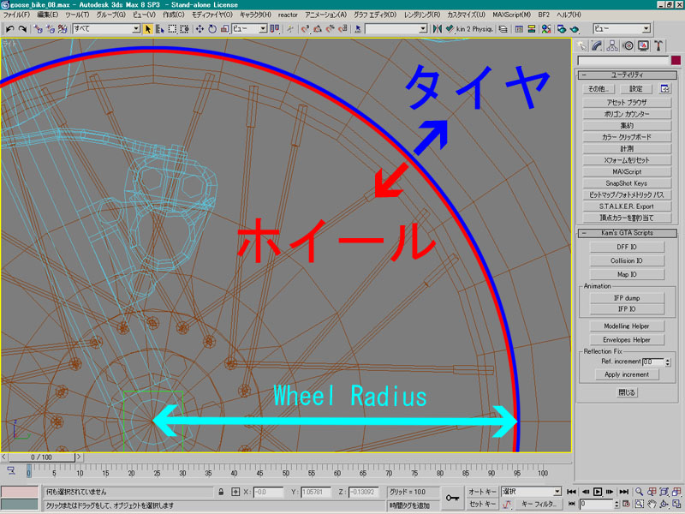Click the Configure Button Sets icon
This screenshot has height=514, width=685.
[x=664, y=89]
